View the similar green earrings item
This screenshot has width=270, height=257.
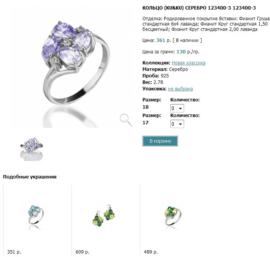[103, 215]
